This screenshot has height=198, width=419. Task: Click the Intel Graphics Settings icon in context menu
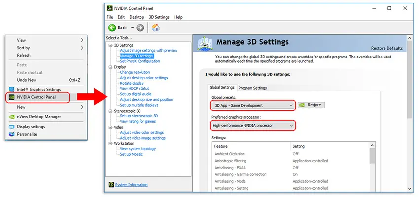coord(11,89)
